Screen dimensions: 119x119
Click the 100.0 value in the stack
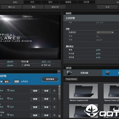(12, 91)
